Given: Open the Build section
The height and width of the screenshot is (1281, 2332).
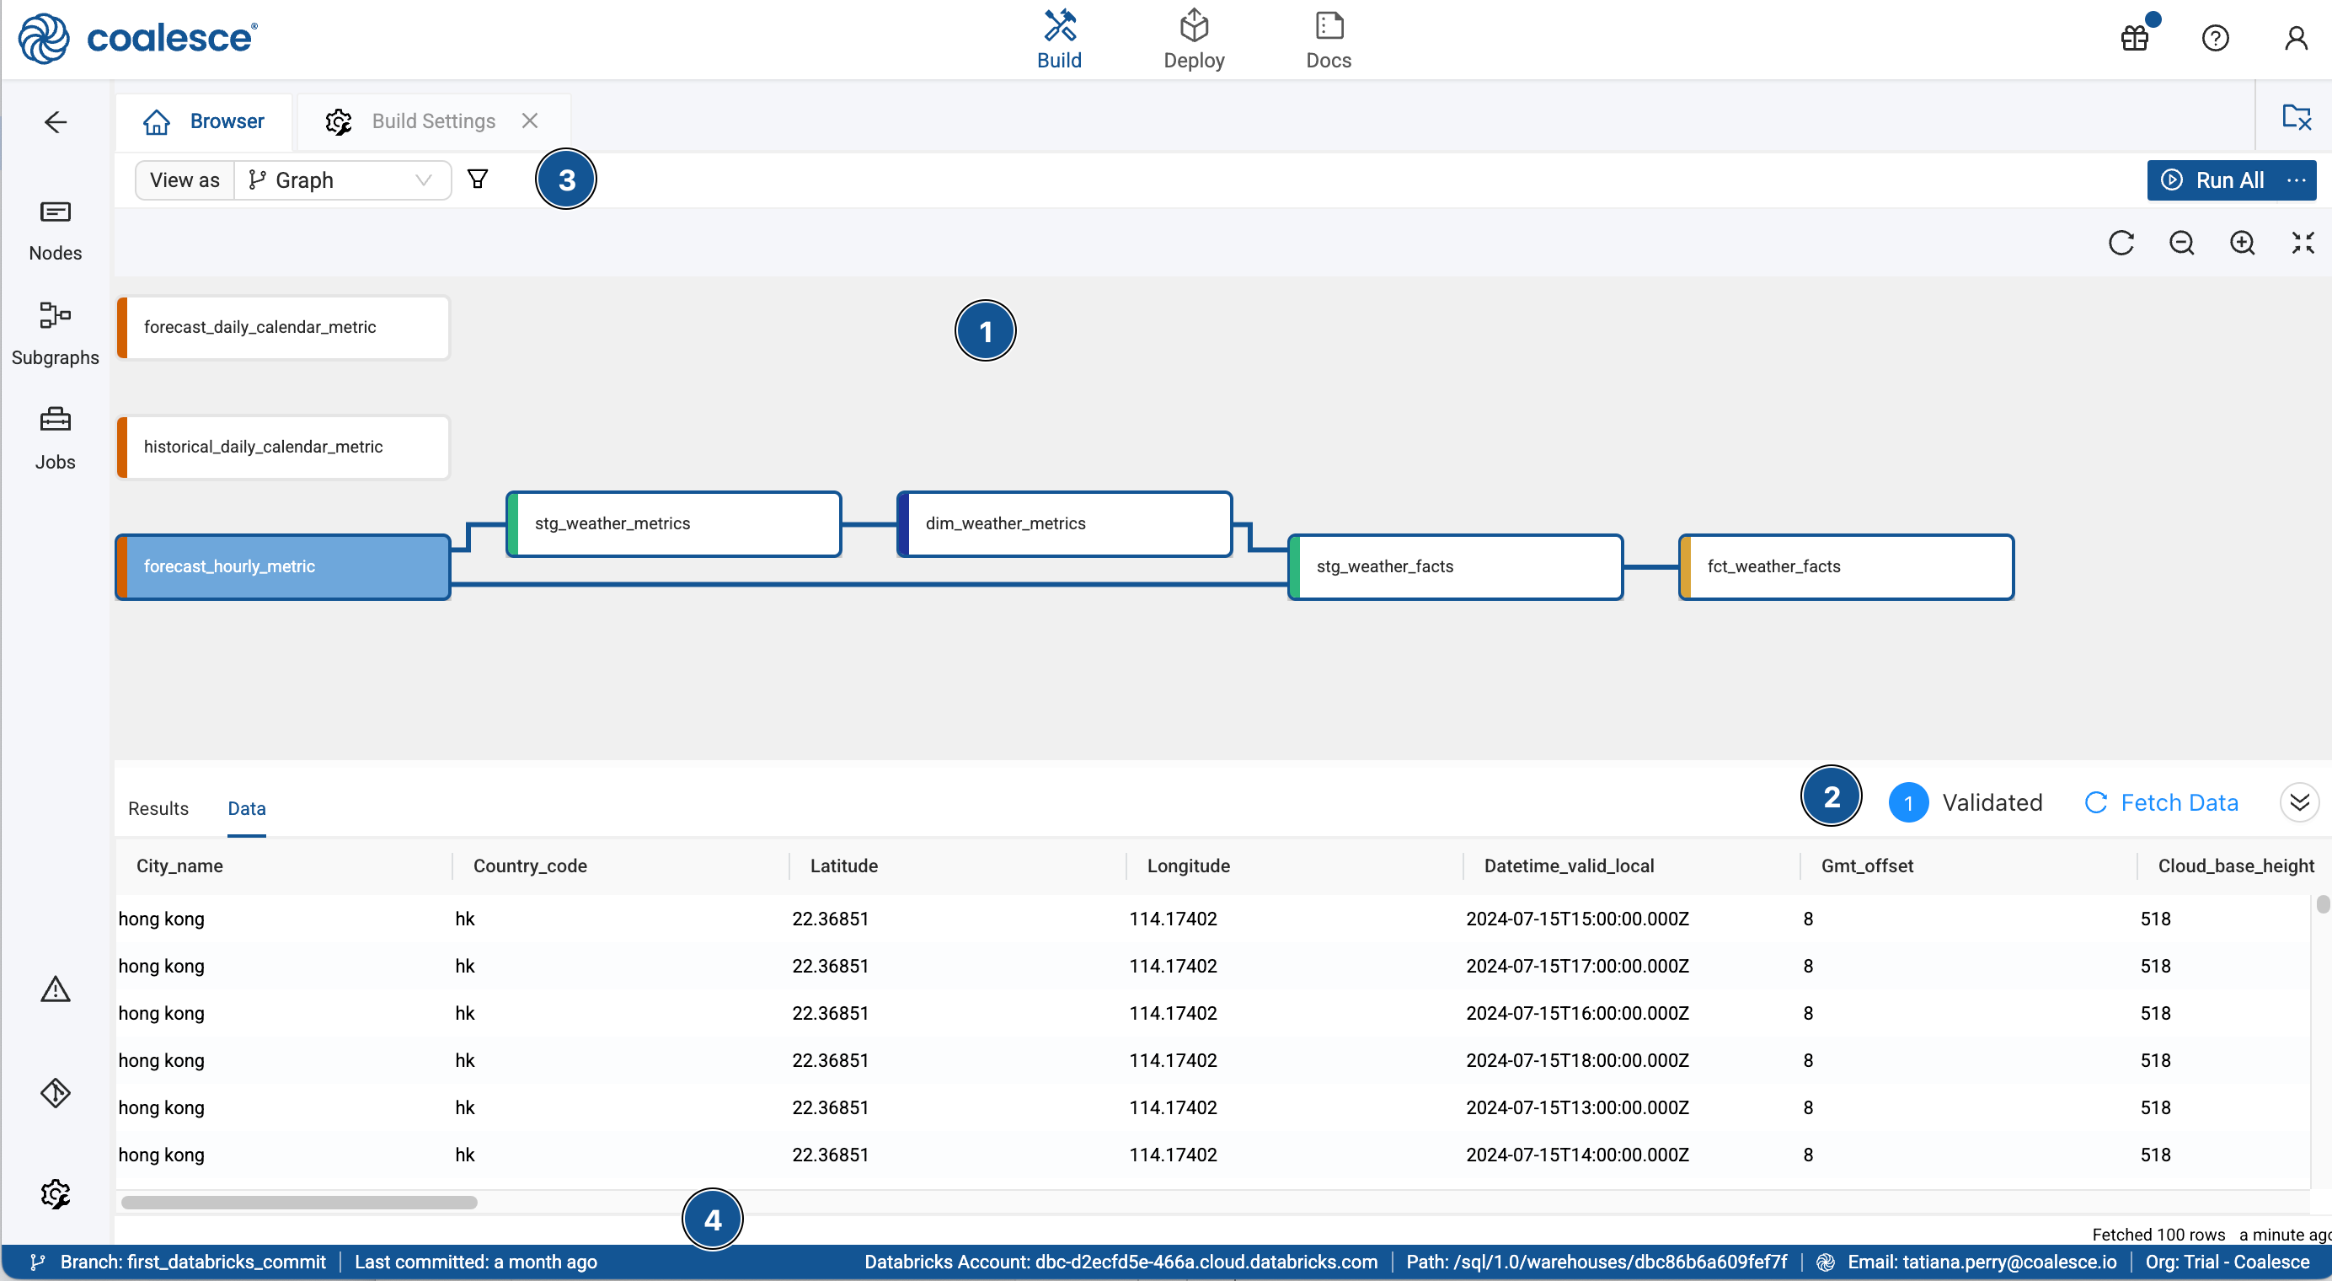Looking at the screenshot, I should pyautogui.click(x=1058, y=40).
